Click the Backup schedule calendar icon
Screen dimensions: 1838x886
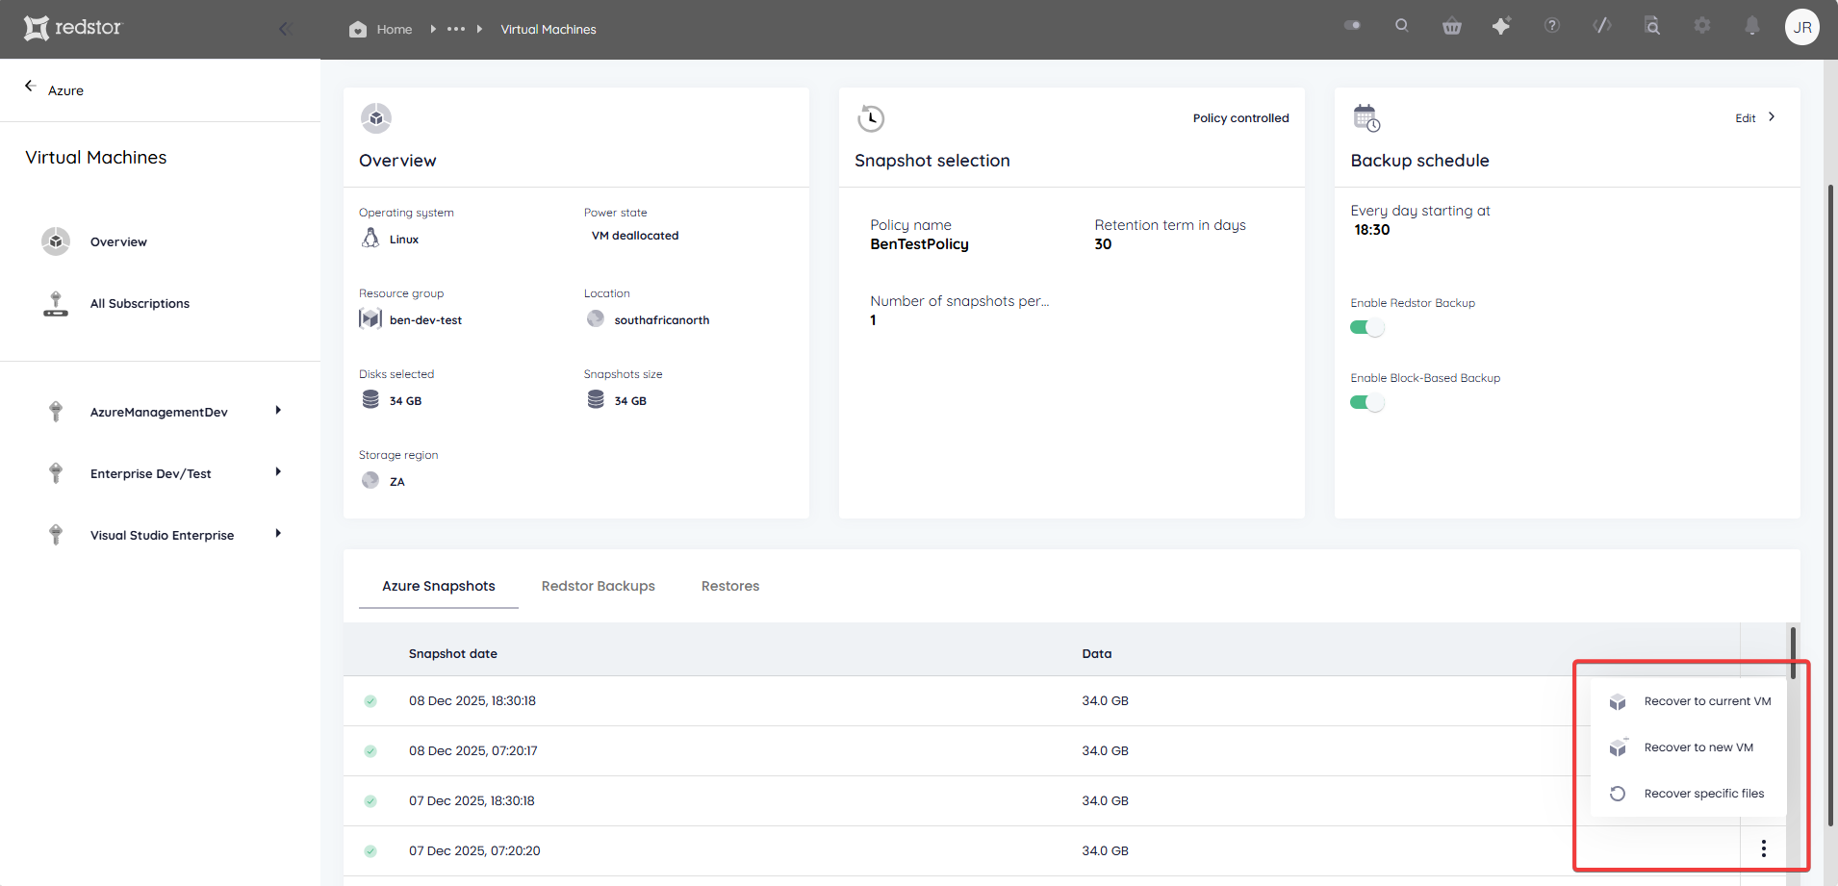[x=1366, y=118]
